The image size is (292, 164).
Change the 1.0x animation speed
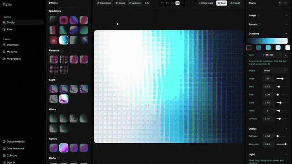tap(147, 3)
